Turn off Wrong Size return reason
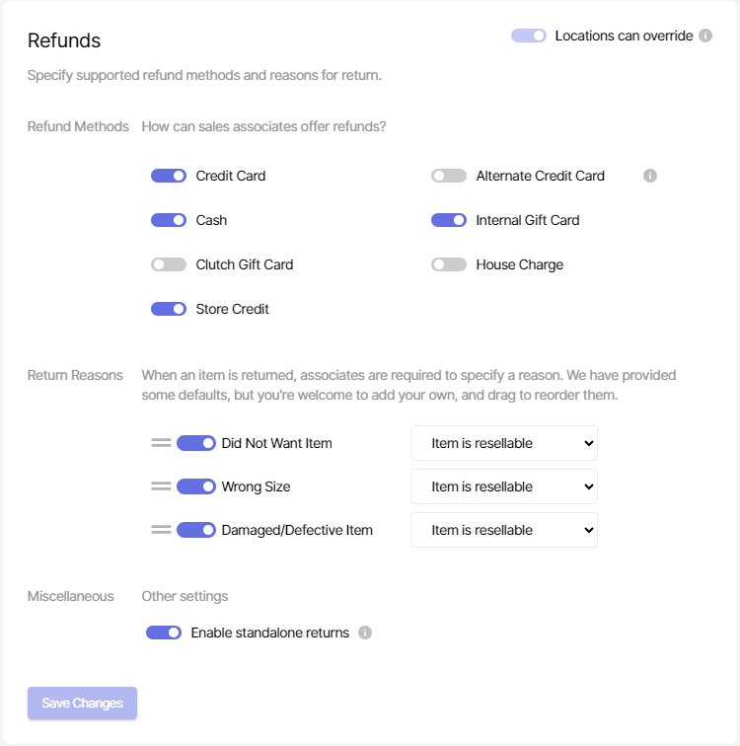 pyautogui.click(x=196, y=486)
